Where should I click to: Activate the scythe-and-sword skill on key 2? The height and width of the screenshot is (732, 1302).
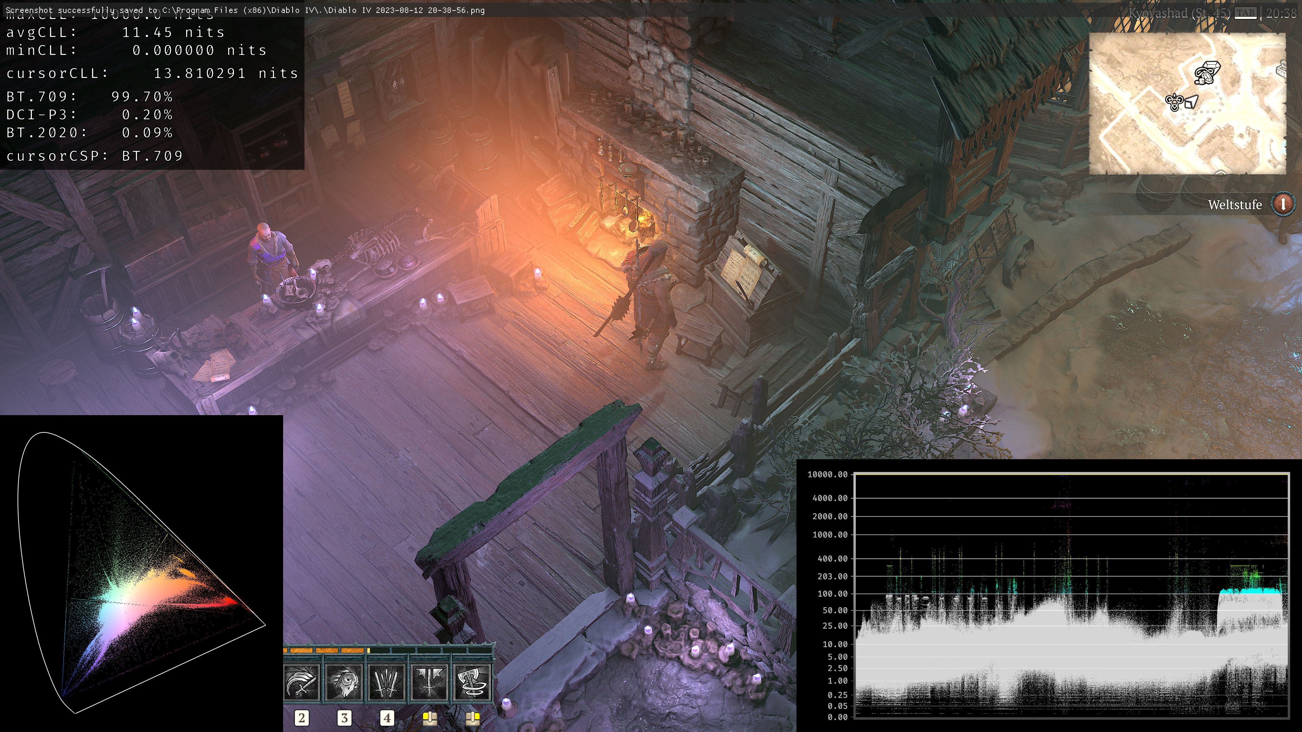tap(302, 683)
